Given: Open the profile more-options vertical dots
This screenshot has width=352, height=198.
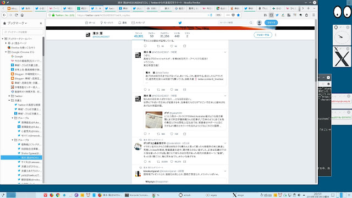Looking at the screenshot, I should (x=276, y=35).
